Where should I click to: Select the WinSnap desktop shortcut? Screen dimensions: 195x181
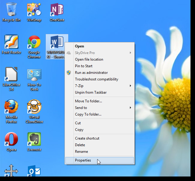34,10
